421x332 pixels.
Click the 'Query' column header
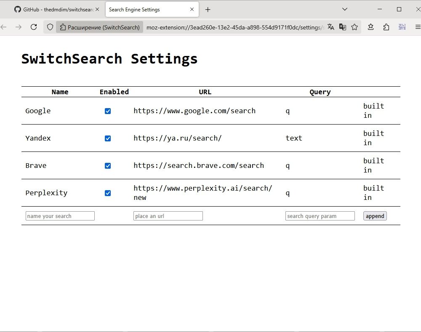[320, 92]
